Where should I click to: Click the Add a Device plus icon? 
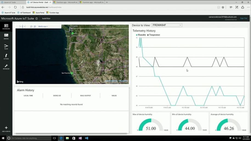coord(6,128)
